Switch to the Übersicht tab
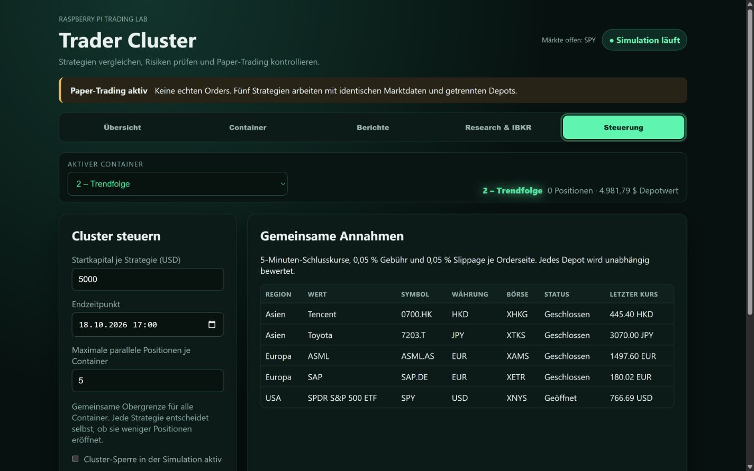The image size is (754, 471). (x=122, y=127)
